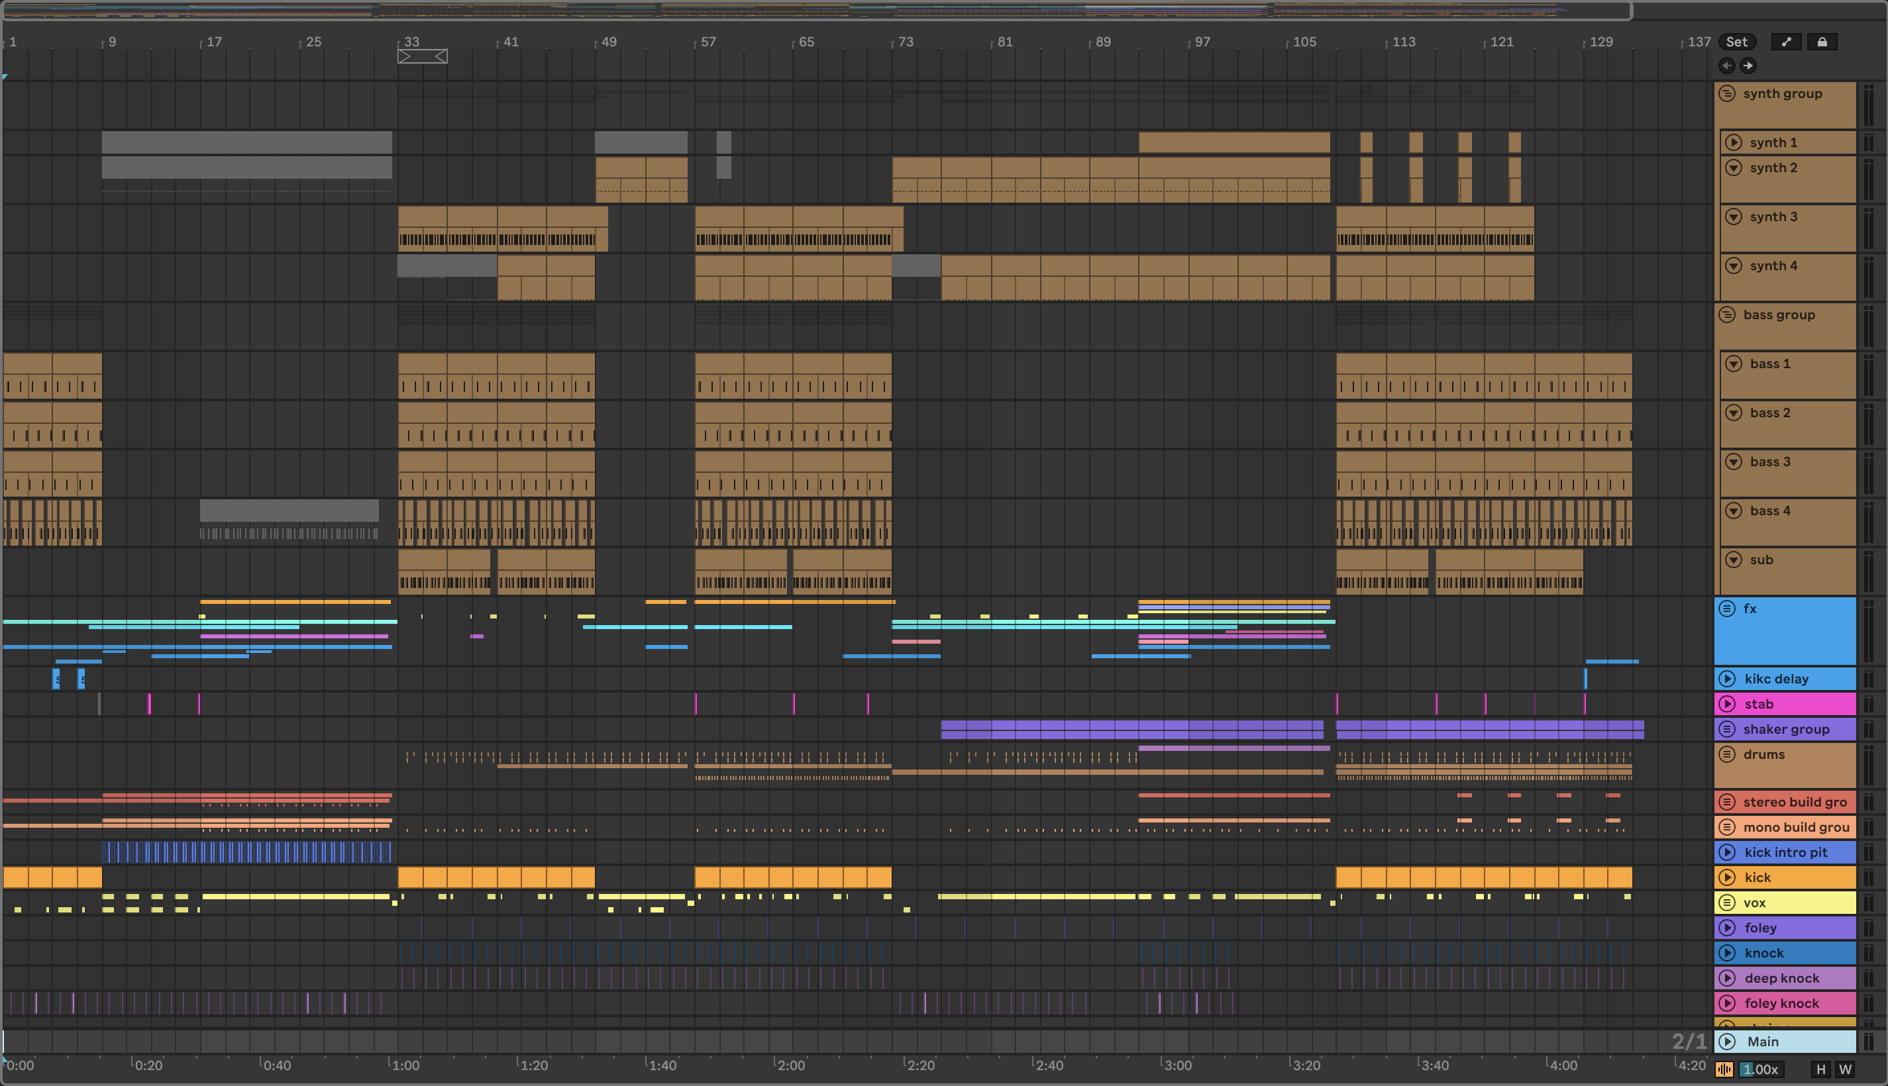This screenshot has height=1086, width=1888.
Task: Toggle the waveform zoom icon button
Action: [1724, 1069]
